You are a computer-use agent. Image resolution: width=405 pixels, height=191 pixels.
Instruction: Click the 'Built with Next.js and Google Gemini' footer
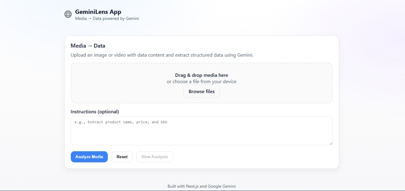pos(201,186)
